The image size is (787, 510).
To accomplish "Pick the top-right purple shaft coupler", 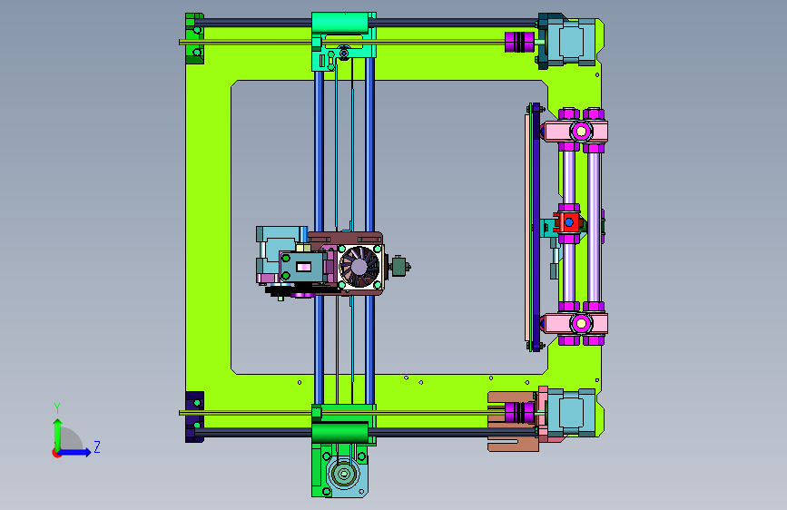I will [x=519, y=42].
